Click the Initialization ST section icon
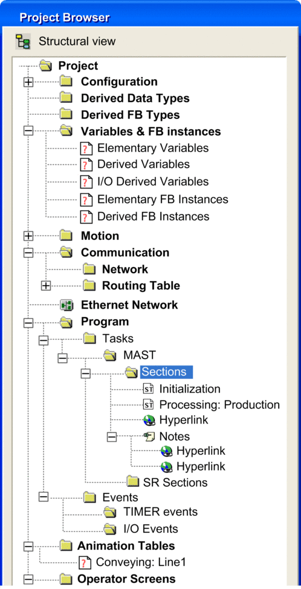301x589 pixels. (x=149, y=388)
